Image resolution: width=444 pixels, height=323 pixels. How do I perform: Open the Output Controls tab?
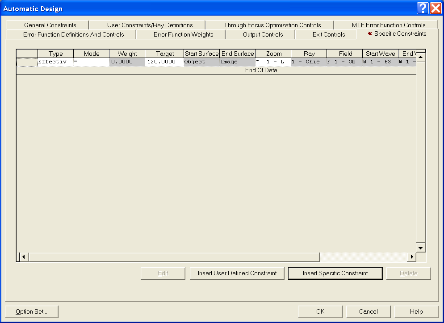tap(263, 34)
